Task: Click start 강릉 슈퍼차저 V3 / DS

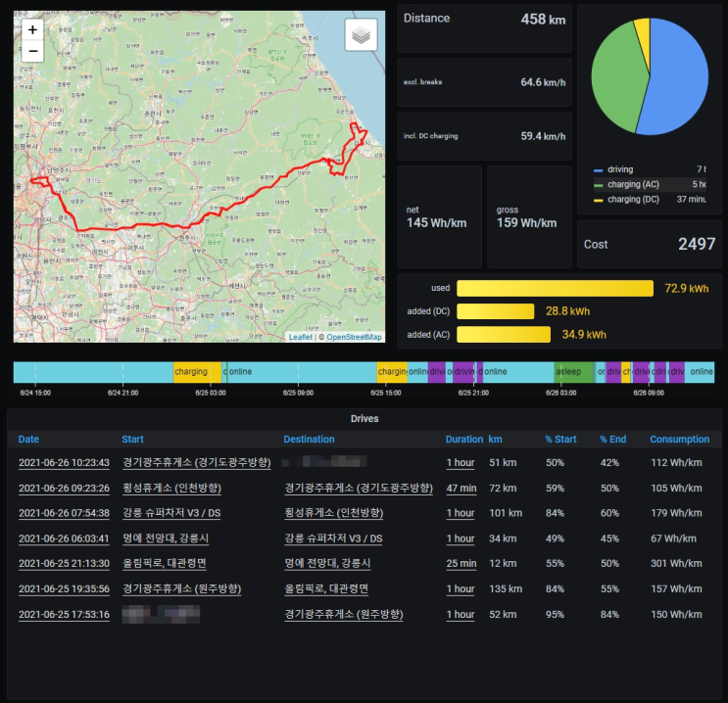Action: click(171, 513)
